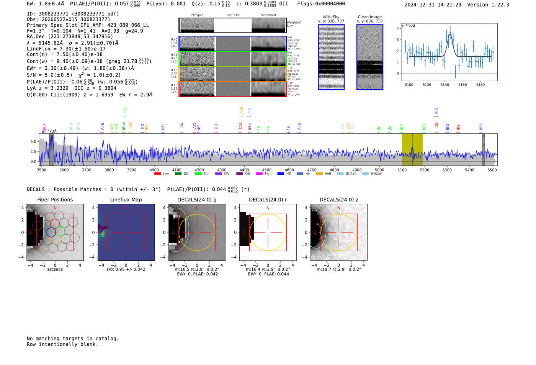The image size is (536, 365).
Task: Click the 'm:19.7 rc:2.9"' caption under z image
Action: pyautogui.click(x=338, y=269)
